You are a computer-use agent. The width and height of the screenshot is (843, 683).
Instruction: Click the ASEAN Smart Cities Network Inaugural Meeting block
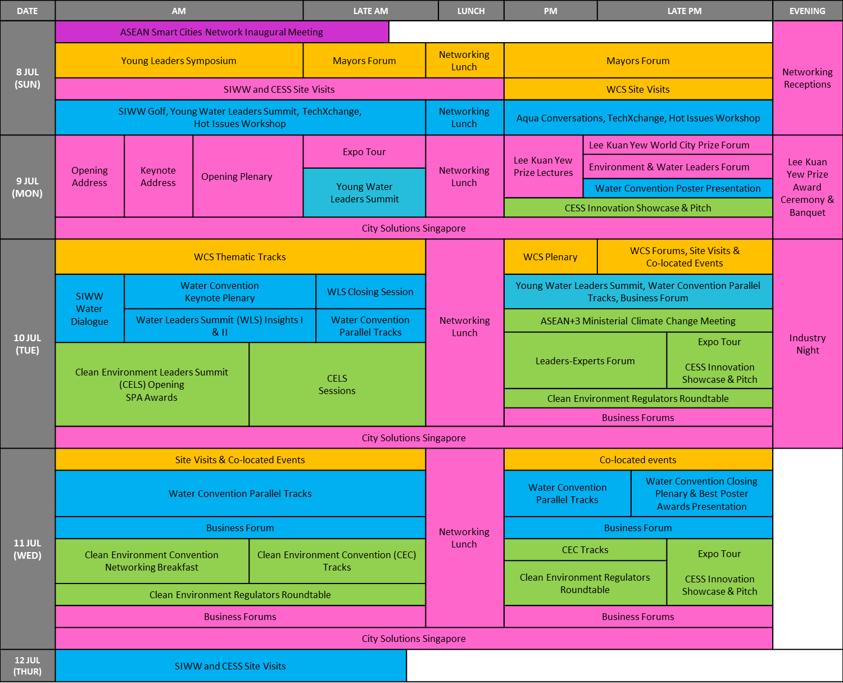221,32
